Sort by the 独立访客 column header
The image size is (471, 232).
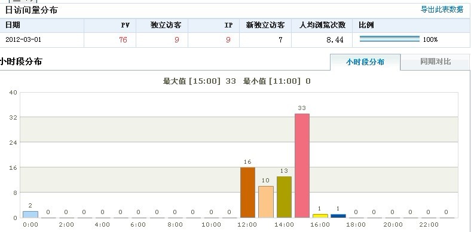[166, 25]
